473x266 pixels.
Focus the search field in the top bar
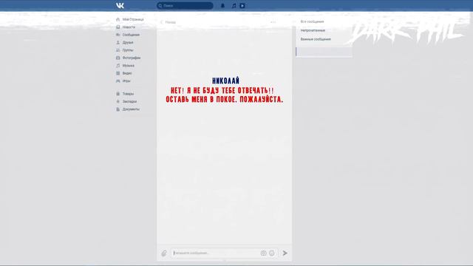tap(185, 5)
